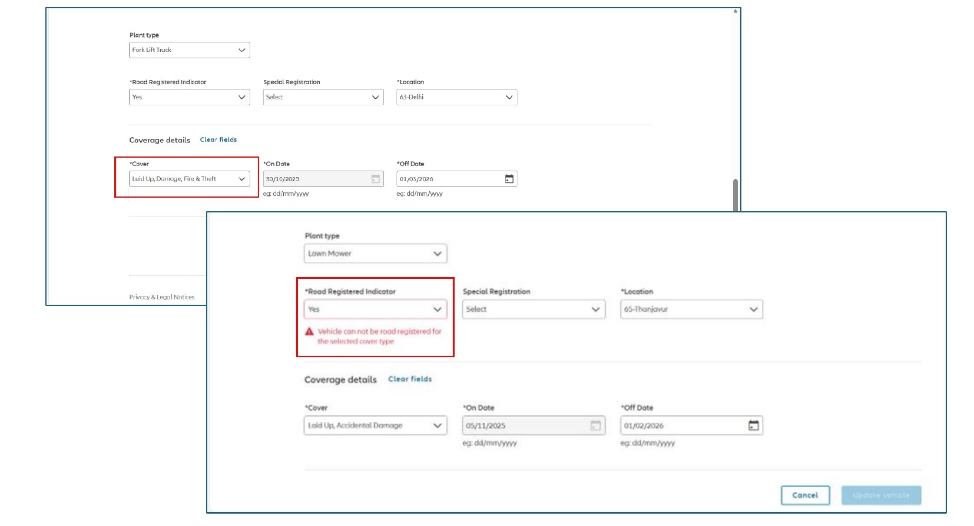Open Special Registration dropdown in back window
The height and width of the screenshot is (526, 974).
(x=323, y=97)
